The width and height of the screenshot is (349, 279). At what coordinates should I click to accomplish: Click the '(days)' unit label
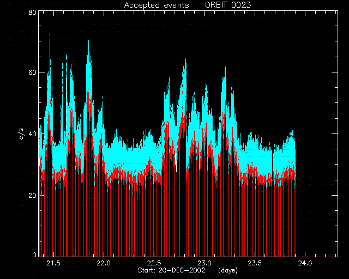[228, 270]
